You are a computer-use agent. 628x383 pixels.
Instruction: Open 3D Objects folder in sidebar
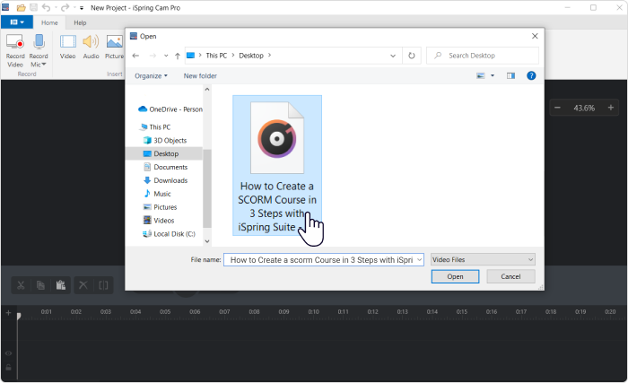pyautogui.click(x=165, y=141)
